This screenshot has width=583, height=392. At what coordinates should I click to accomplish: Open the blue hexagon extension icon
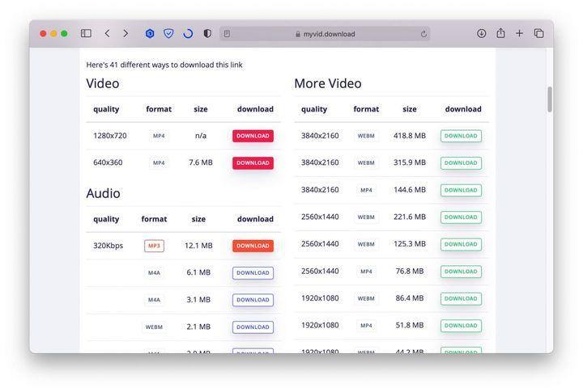tap(150, 33)
